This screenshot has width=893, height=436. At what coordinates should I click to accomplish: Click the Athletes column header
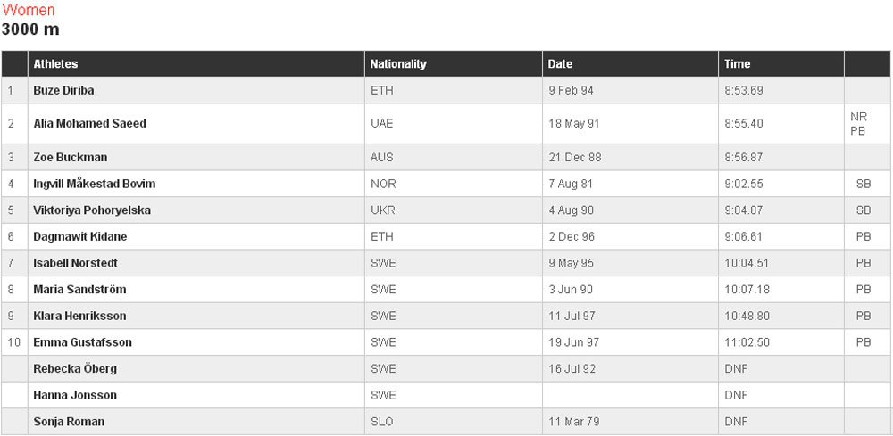click(x=55, y=63)
